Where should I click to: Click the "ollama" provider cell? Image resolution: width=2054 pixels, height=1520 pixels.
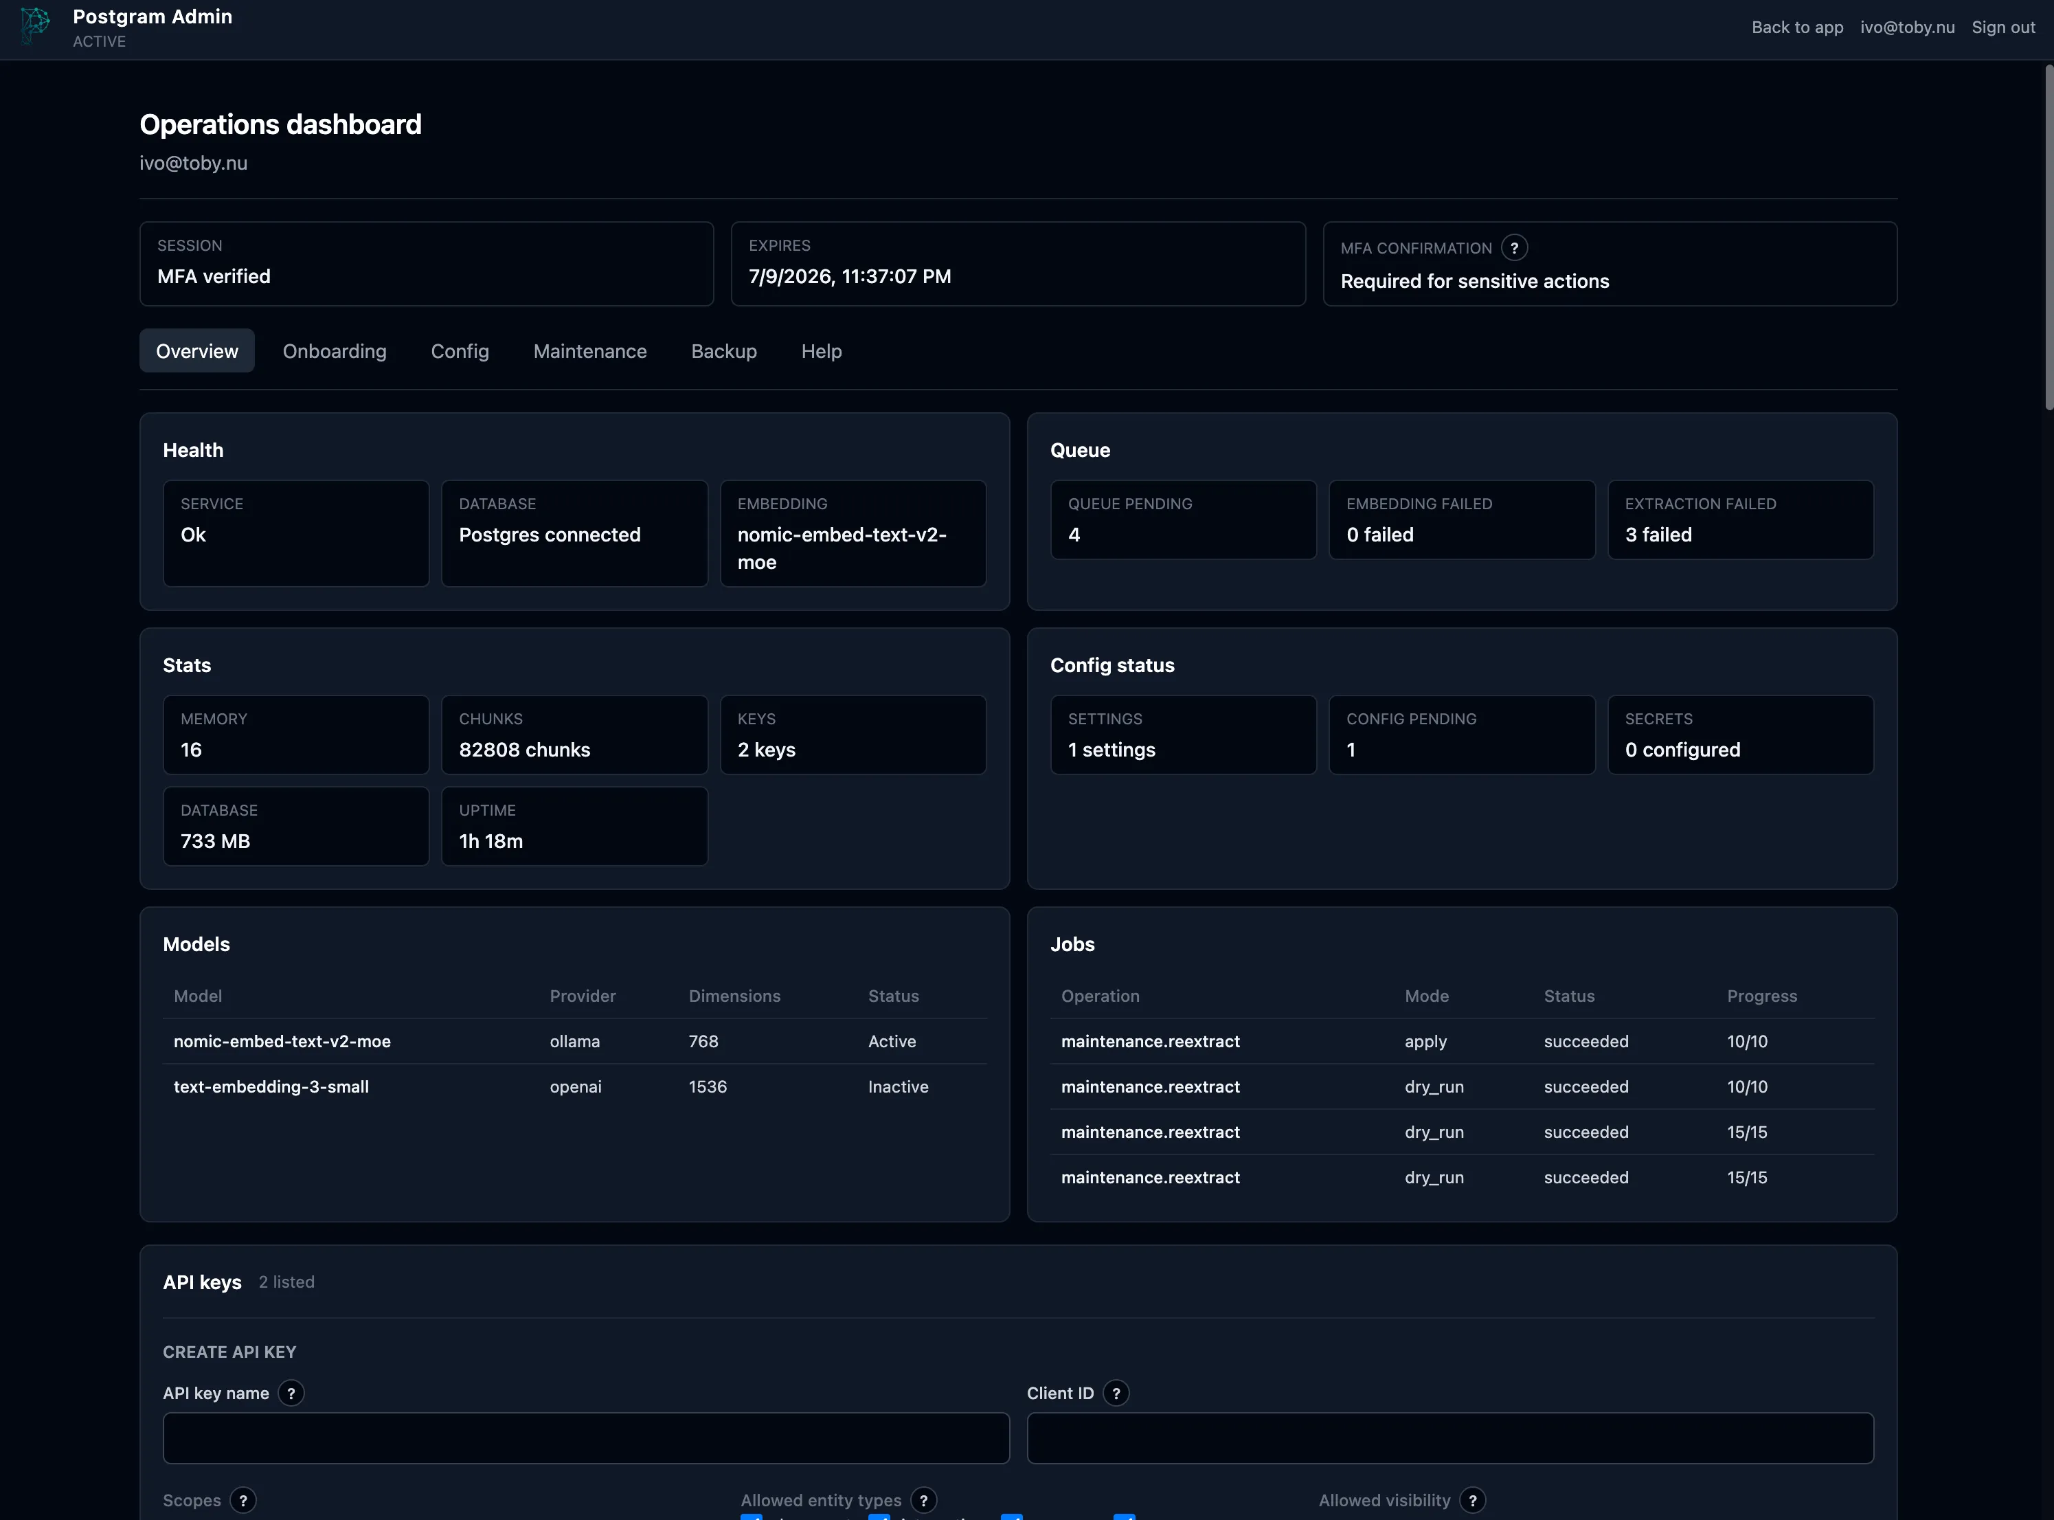click(575, 1040)
